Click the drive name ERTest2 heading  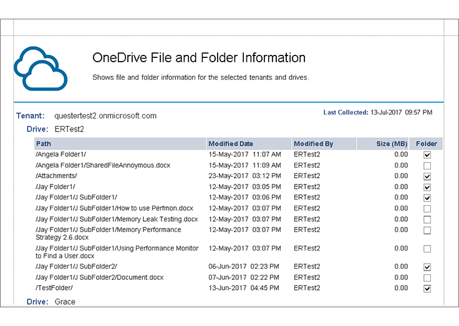pyautogui.click(x=69, y=129)
